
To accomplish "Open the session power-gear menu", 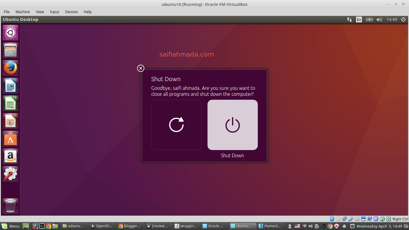I will [x=403, y=19].
